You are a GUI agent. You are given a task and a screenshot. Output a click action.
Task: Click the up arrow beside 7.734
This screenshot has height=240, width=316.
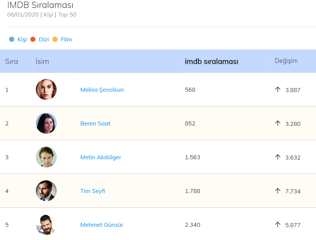(278, 191)
